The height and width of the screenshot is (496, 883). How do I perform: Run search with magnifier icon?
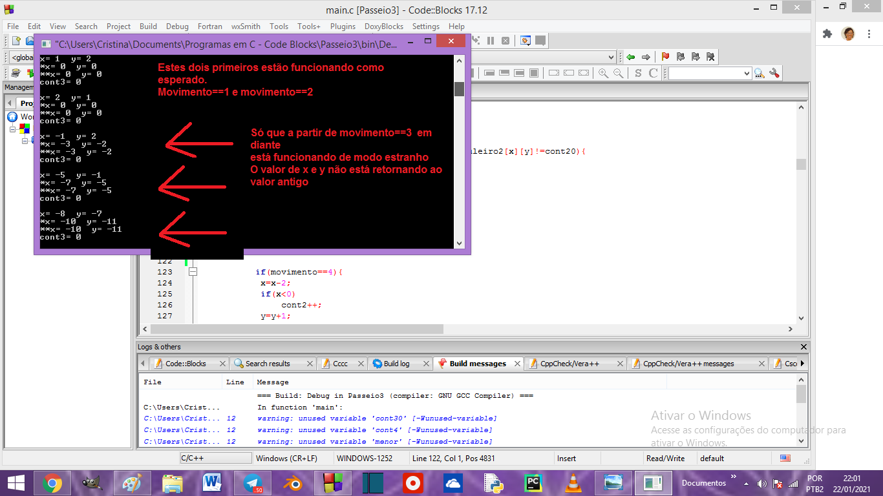[x=759, y=74]
